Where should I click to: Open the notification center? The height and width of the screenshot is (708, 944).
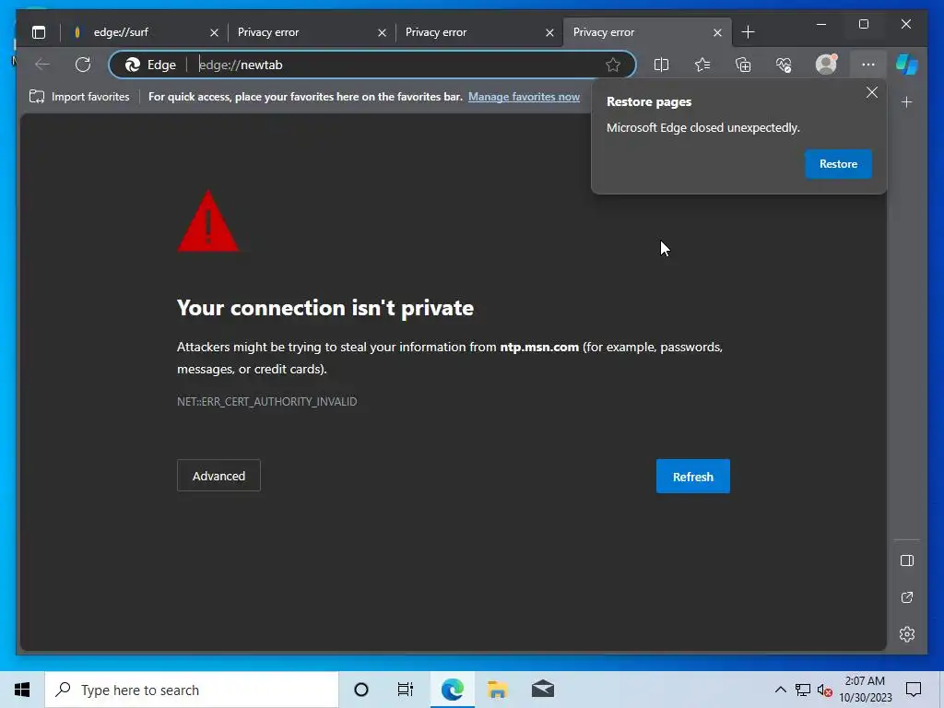click(x=914, y=690)
